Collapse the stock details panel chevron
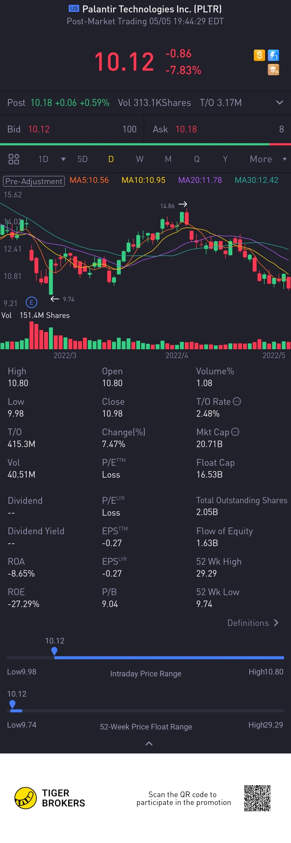The height and width of the screenshot is (843, 291). [149, 743]
